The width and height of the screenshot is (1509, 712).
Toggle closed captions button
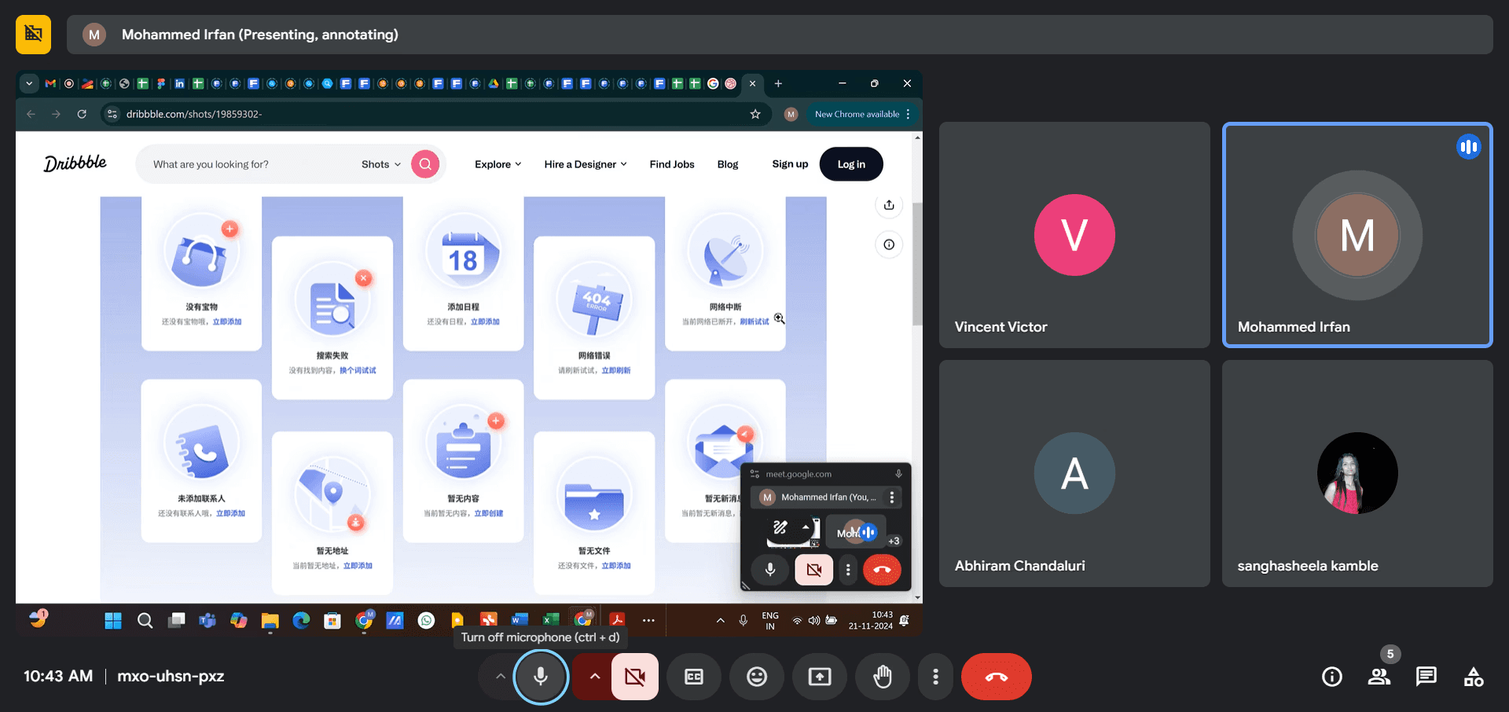point(694,677)
